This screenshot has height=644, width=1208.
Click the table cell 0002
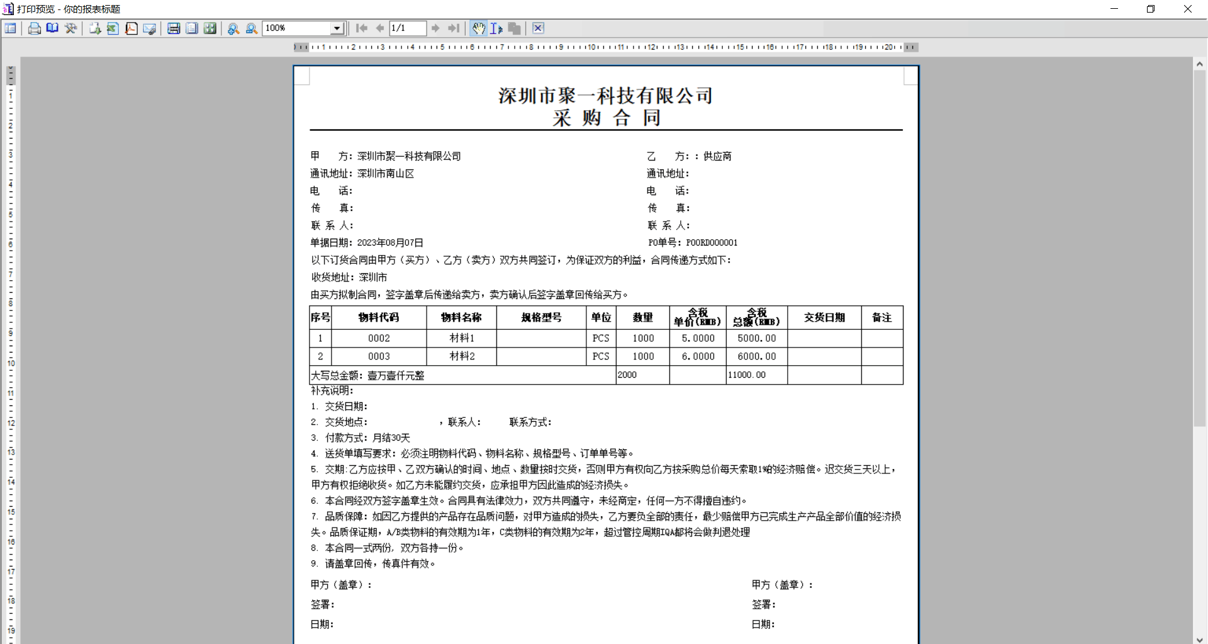379,339
